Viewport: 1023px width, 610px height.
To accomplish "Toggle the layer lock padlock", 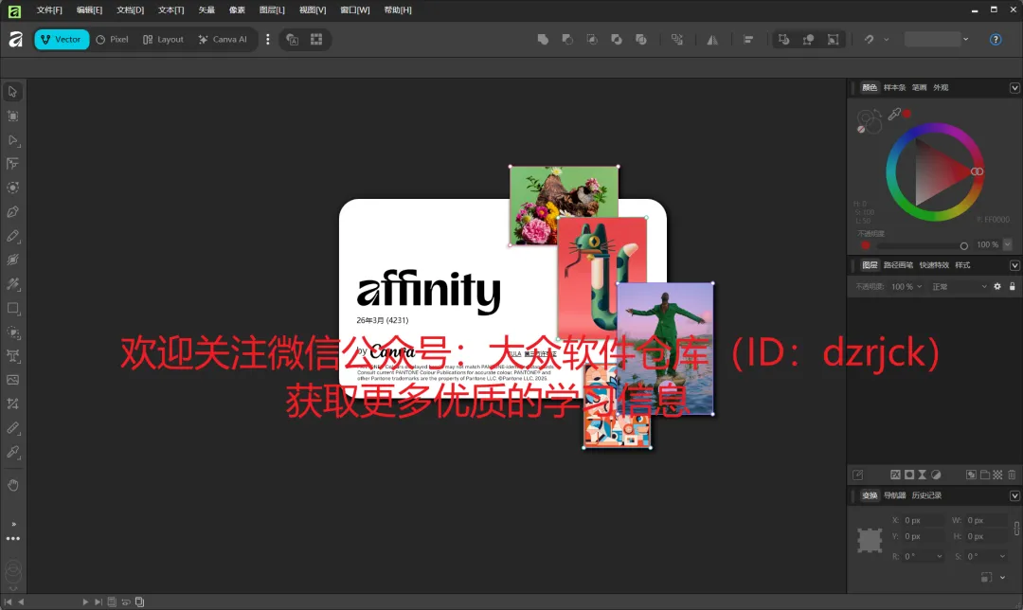I will click(x=1012, y=286).
